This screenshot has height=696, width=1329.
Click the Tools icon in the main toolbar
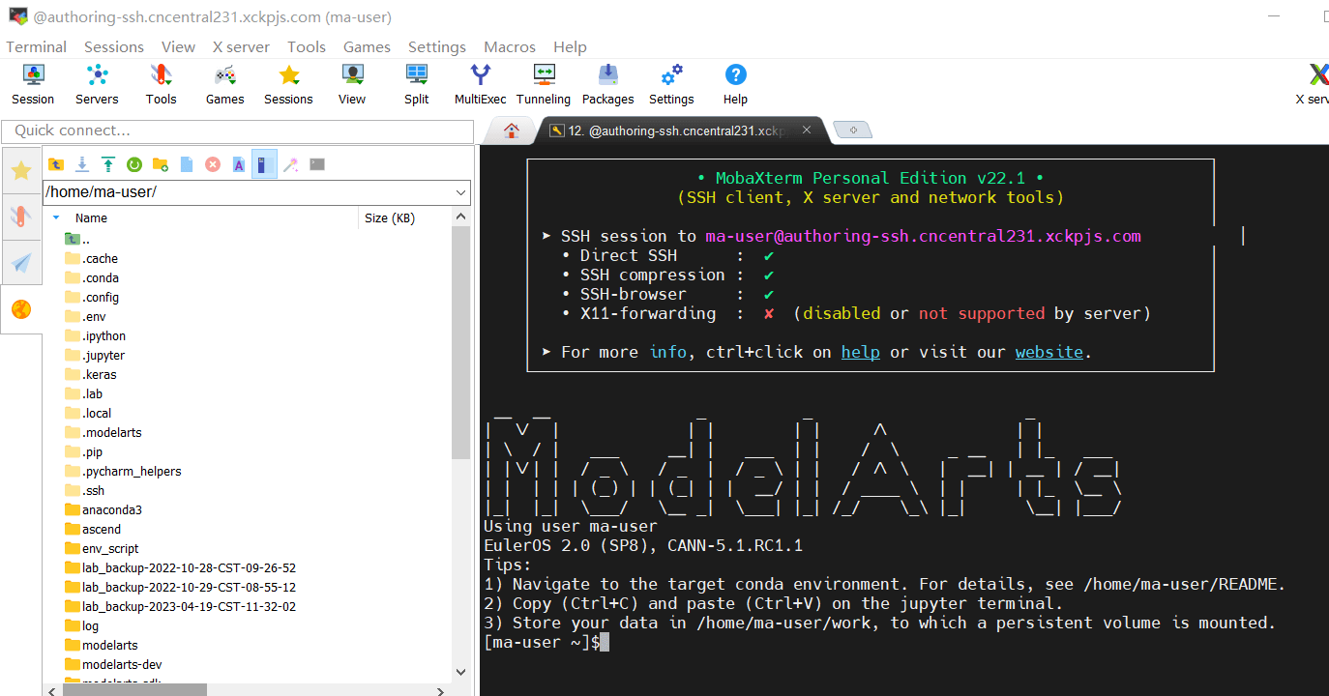(161, 84)
